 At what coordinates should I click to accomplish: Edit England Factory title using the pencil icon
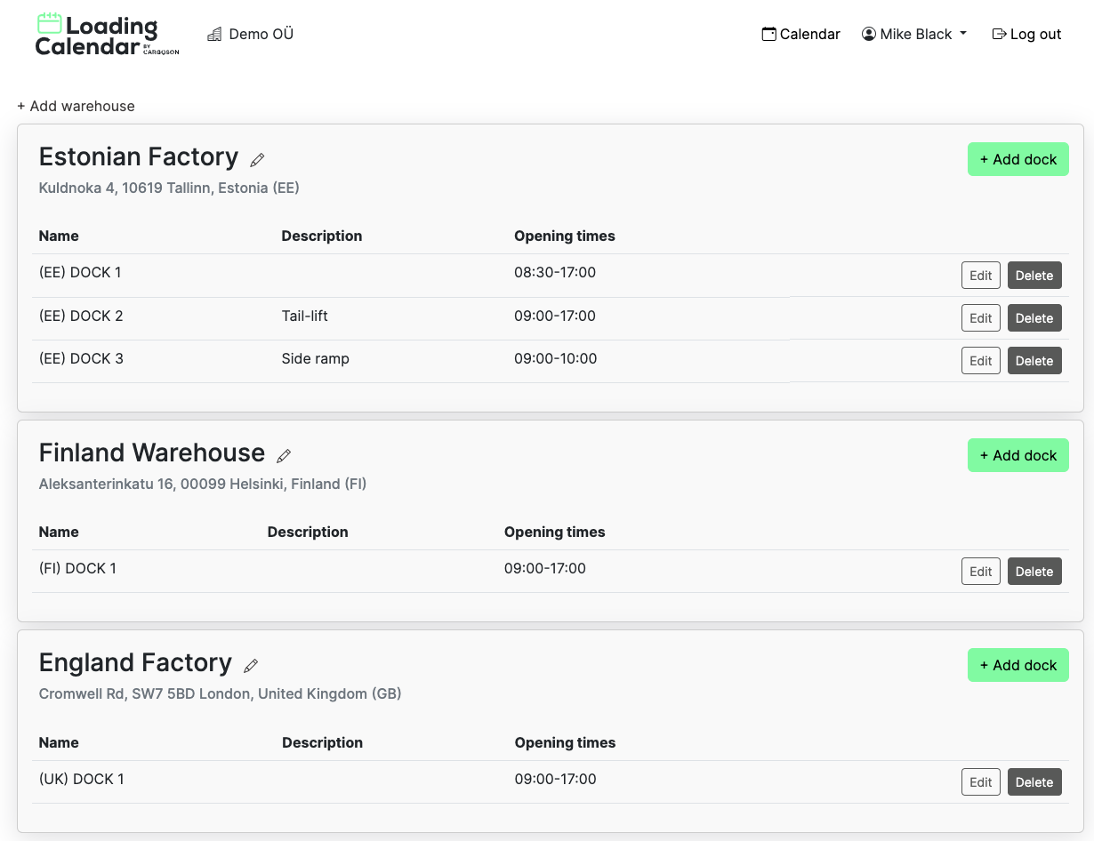click(251, 666)
